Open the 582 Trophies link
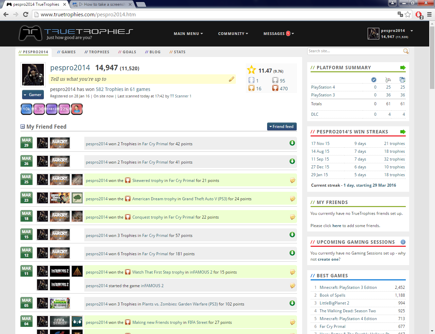 point(109,89)
